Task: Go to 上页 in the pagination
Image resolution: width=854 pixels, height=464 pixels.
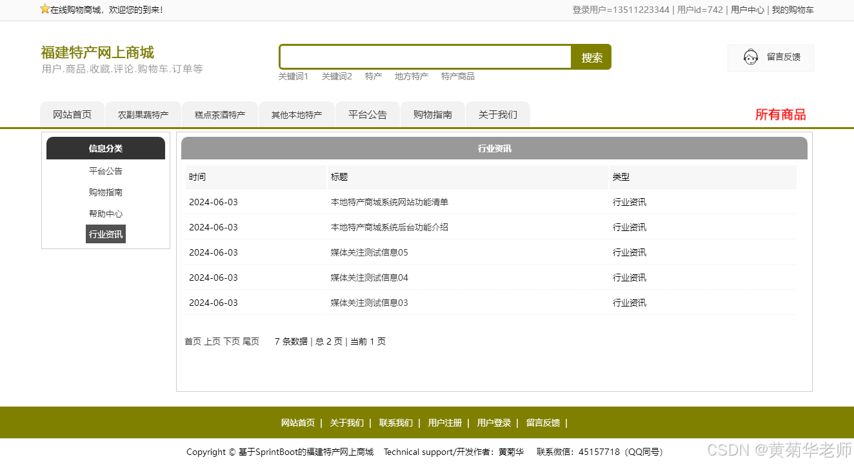Action: pyautogui.click(x=212, y=341)
